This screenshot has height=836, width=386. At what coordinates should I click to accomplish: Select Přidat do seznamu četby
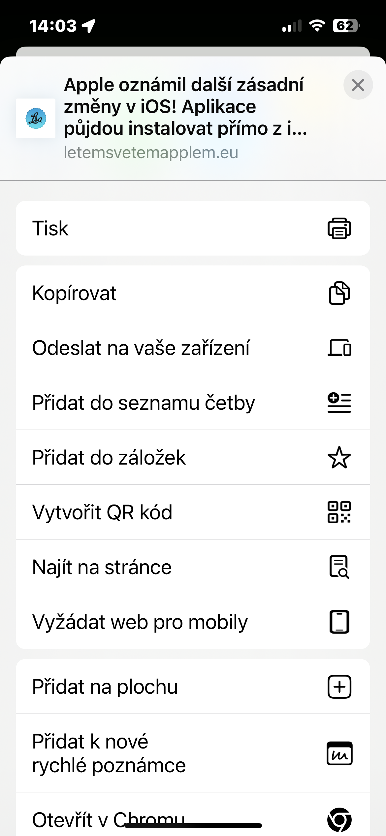144,402
